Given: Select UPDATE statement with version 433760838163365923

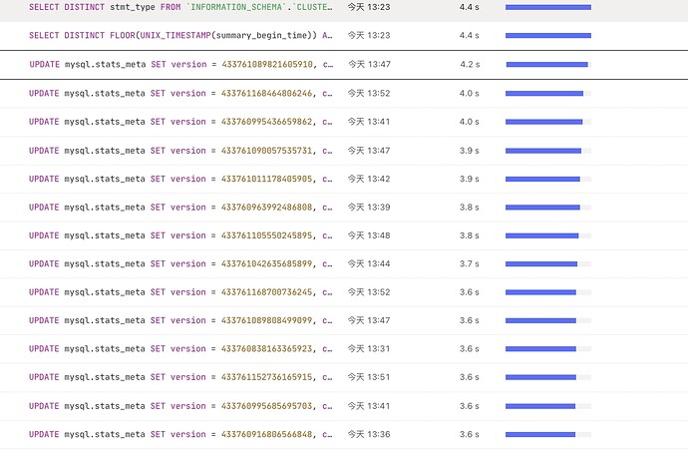Looking at the screenshot, I should click(179, 349).
